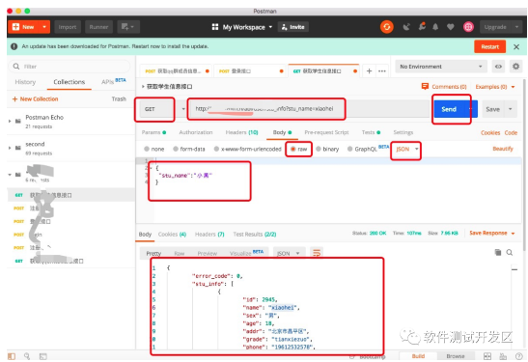528x362 pixels.
Task: Click the main panel vertical scrollbar
Action: pos(524,165)
